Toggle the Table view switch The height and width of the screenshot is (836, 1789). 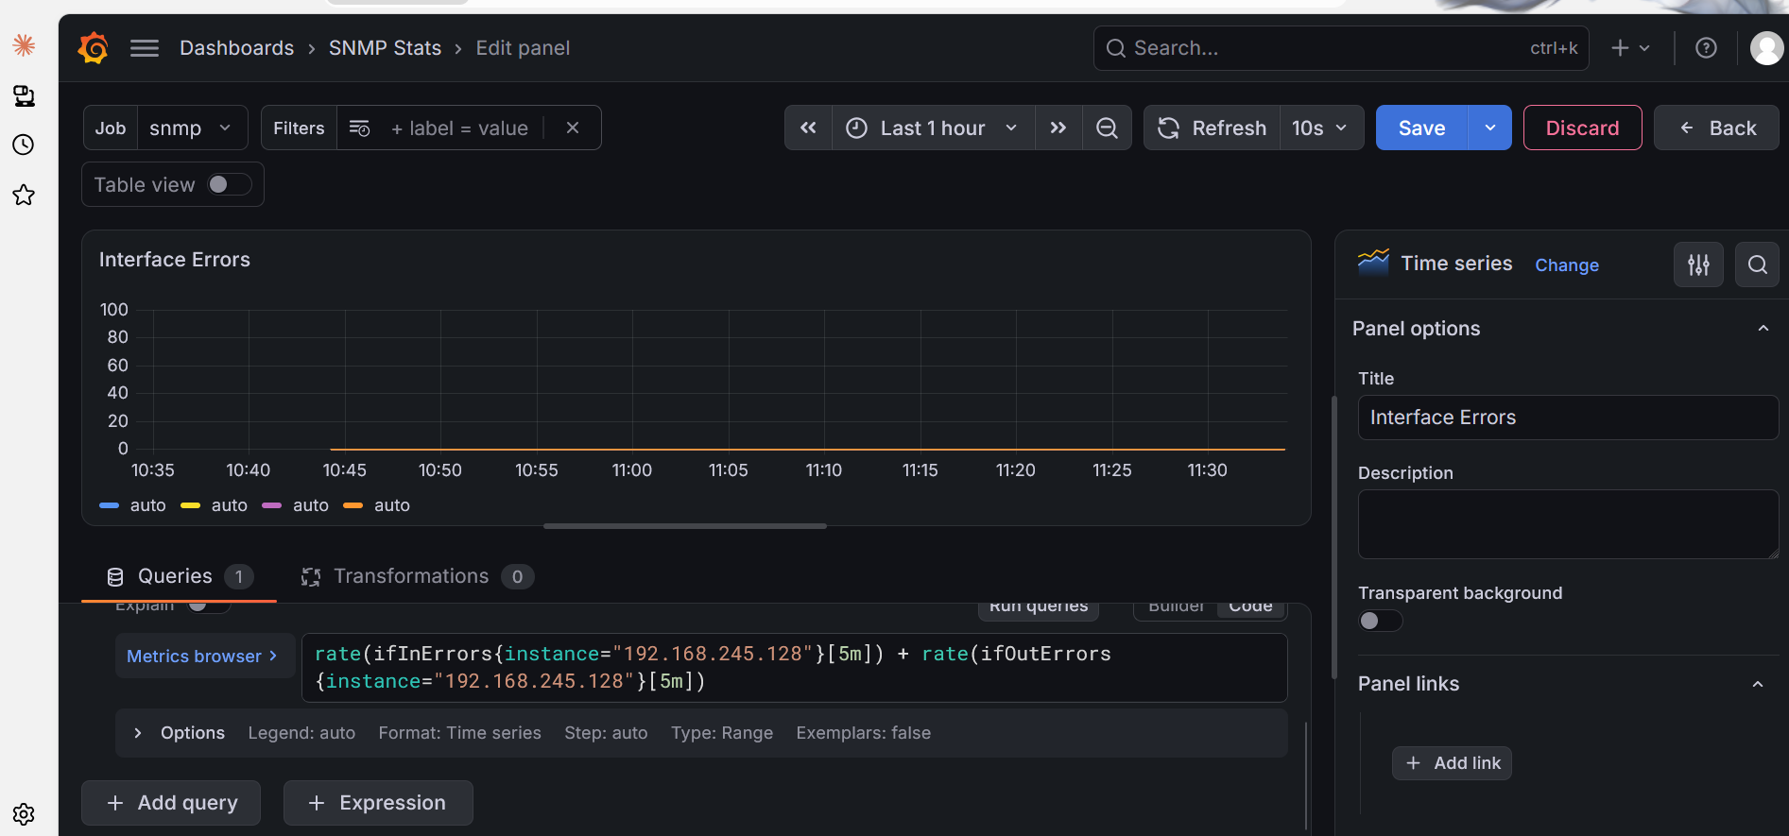tap(230, 184)
